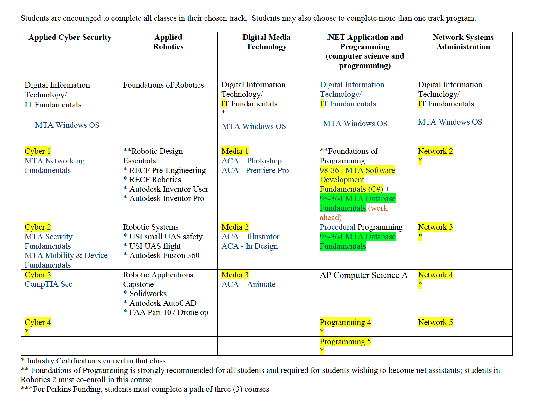This screenshot has height=414, width=539.
Task: Click highlighted 'Programming 4' label
Action: coord(345,322)
